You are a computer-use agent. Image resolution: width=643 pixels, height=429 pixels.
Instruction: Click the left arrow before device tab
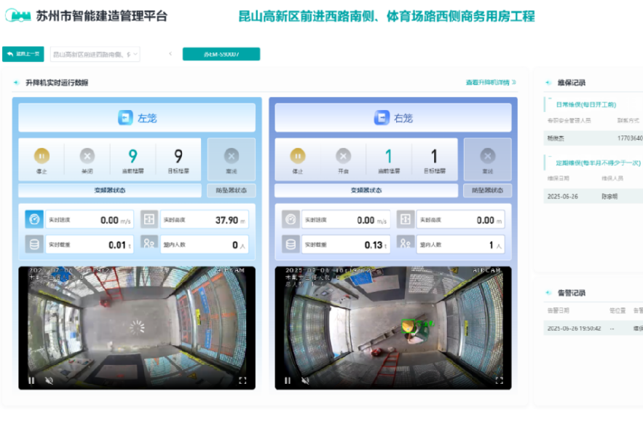170,54
